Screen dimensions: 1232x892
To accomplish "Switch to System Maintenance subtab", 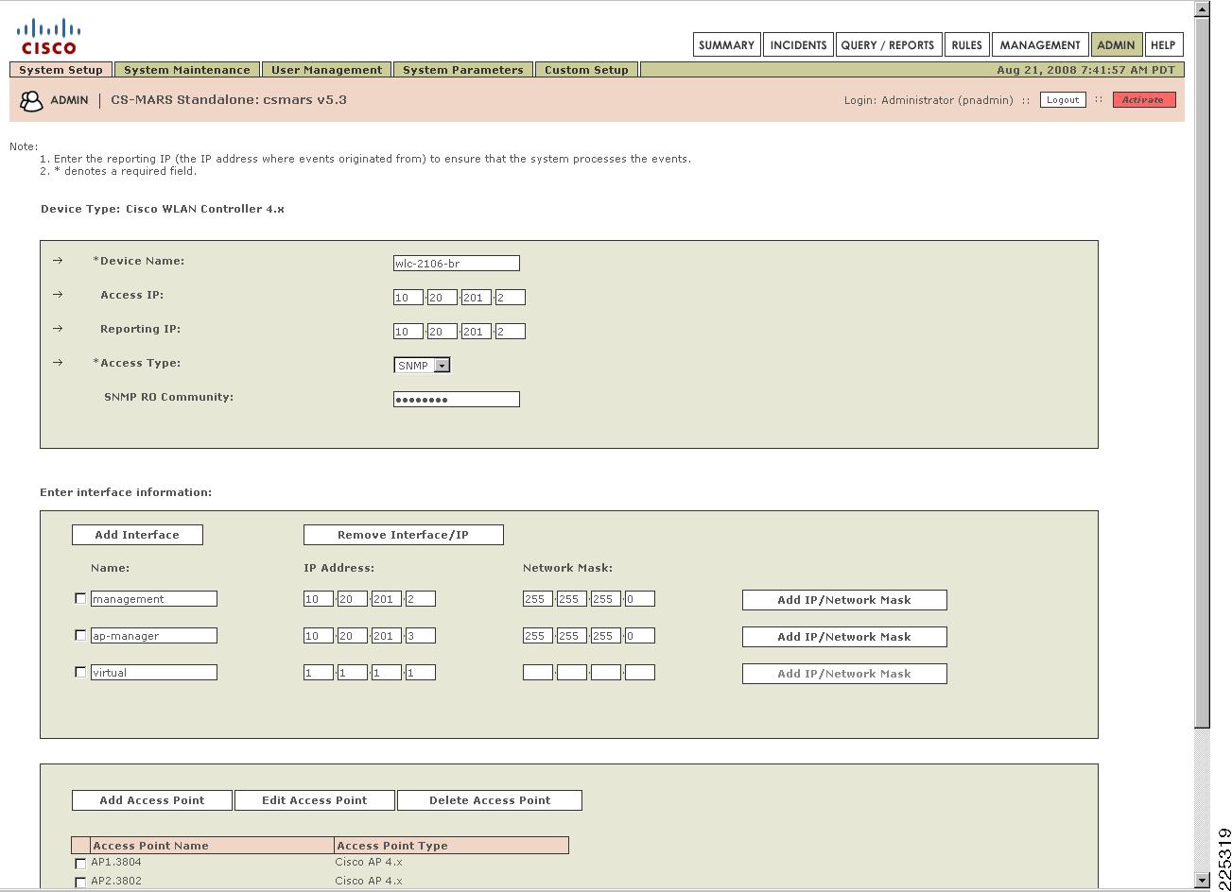I will tap(187, 70).
